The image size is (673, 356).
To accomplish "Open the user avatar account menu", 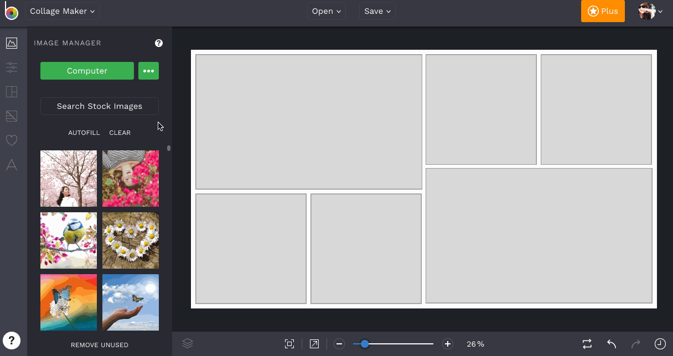I will (650, 11).
